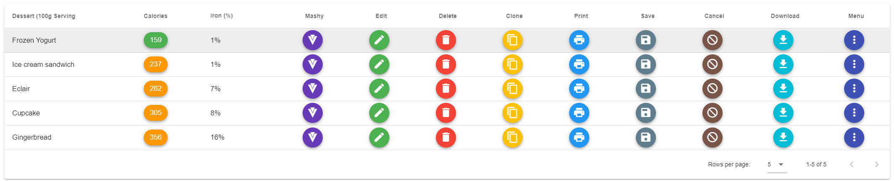
Task: Download the Cupcake row
Action: point(783,113)
